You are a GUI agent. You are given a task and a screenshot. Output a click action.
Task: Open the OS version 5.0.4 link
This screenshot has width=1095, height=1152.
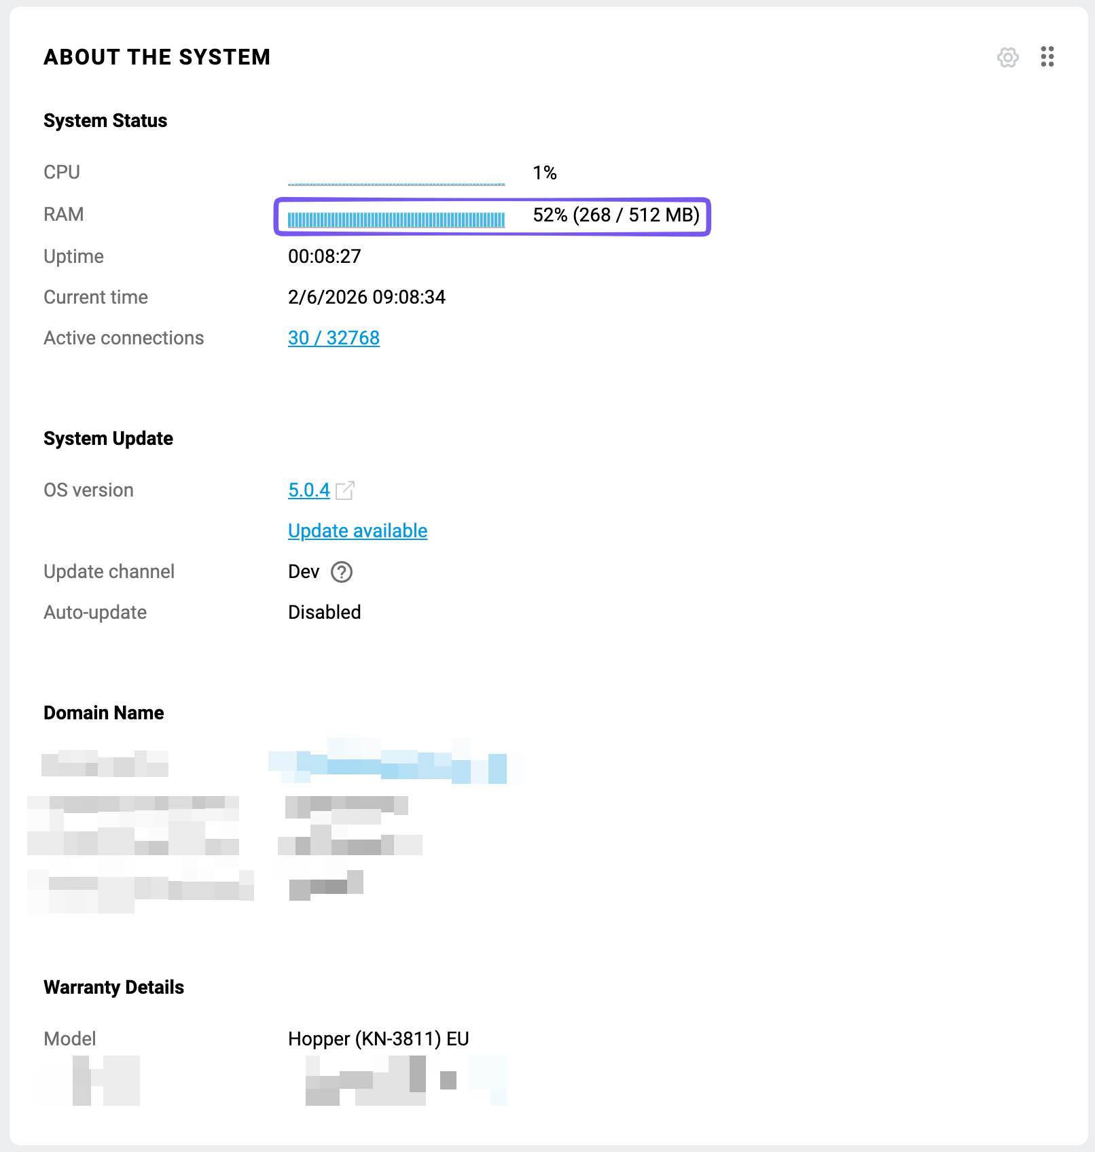[x=308, y=490]
